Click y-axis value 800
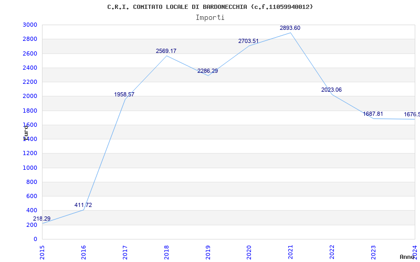 coord(32,182)
